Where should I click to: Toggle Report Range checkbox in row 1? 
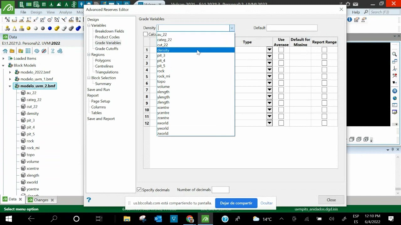click(x=324, y=50)
